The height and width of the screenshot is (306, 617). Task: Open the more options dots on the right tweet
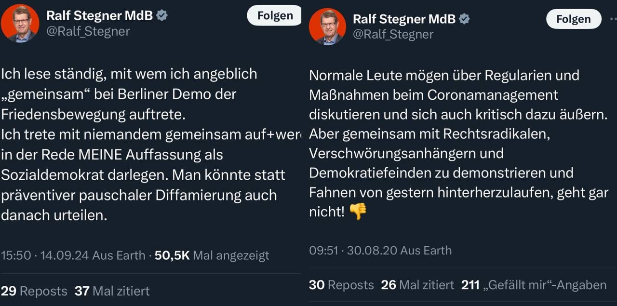[613, 19]
